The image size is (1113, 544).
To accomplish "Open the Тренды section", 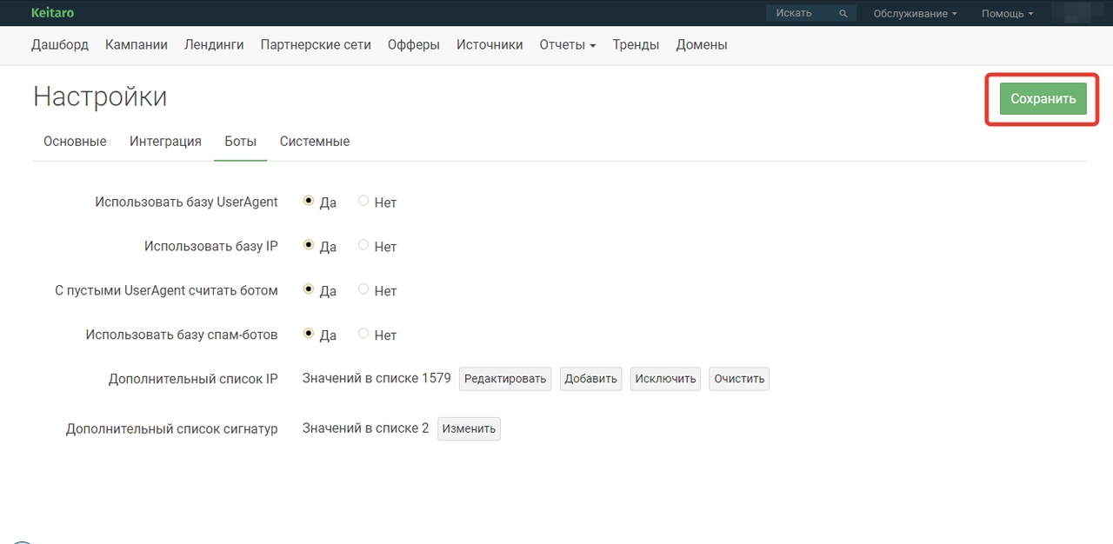I will click(636, 45).
